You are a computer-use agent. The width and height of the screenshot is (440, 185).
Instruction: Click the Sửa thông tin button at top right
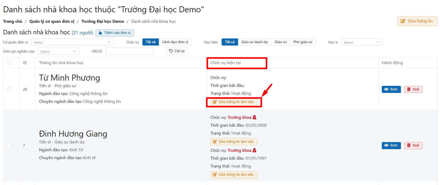click(417, 21)
